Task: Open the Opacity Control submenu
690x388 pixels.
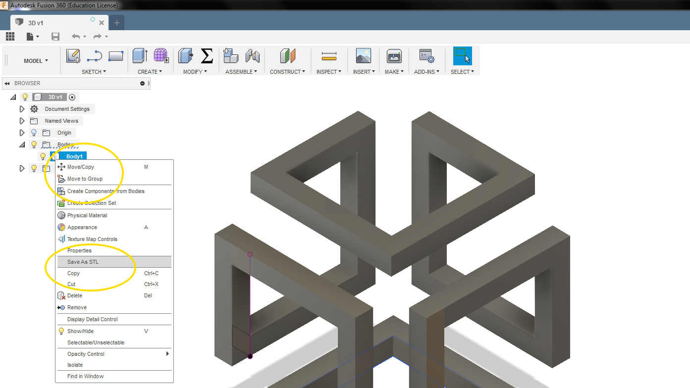Action: tap(114, 354)
